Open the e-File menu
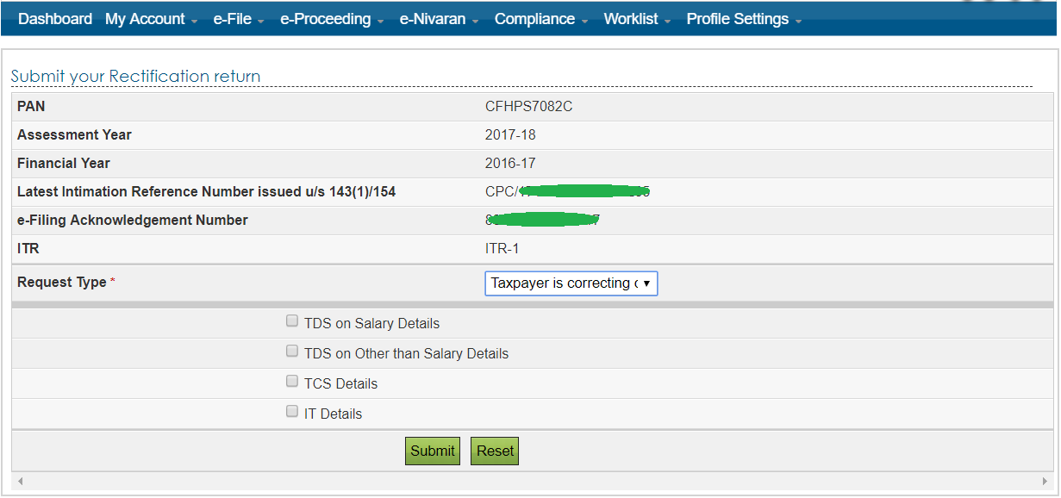Screen dimensions: 1061x498 [233, 18]
